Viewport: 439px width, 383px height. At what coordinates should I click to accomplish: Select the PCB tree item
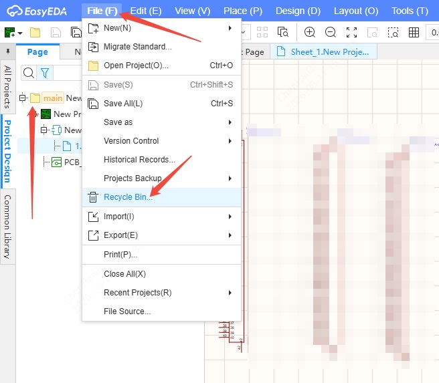tap(67, 162)
